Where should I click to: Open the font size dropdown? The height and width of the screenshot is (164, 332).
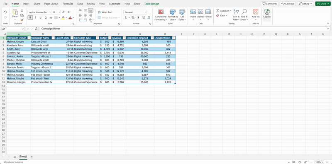coord(59,12)
